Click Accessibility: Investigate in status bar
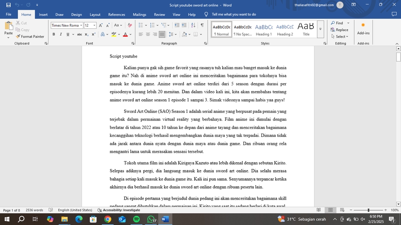The height and width of the screenshot is (225, 401). [x=119, y=210]
